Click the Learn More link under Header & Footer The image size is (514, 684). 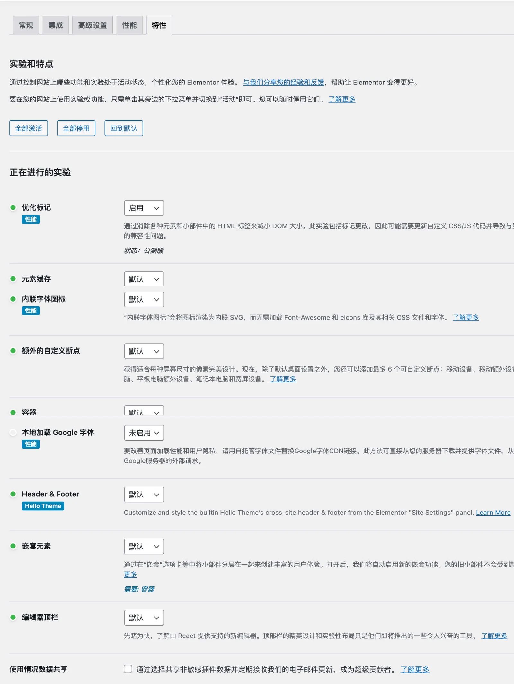(x=493, y=513)
